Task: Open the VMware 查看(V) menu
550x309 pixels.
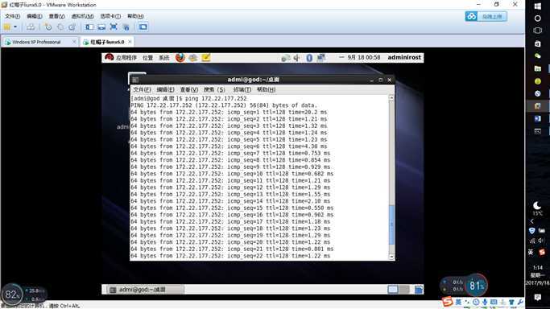Action: pos(56,16)
